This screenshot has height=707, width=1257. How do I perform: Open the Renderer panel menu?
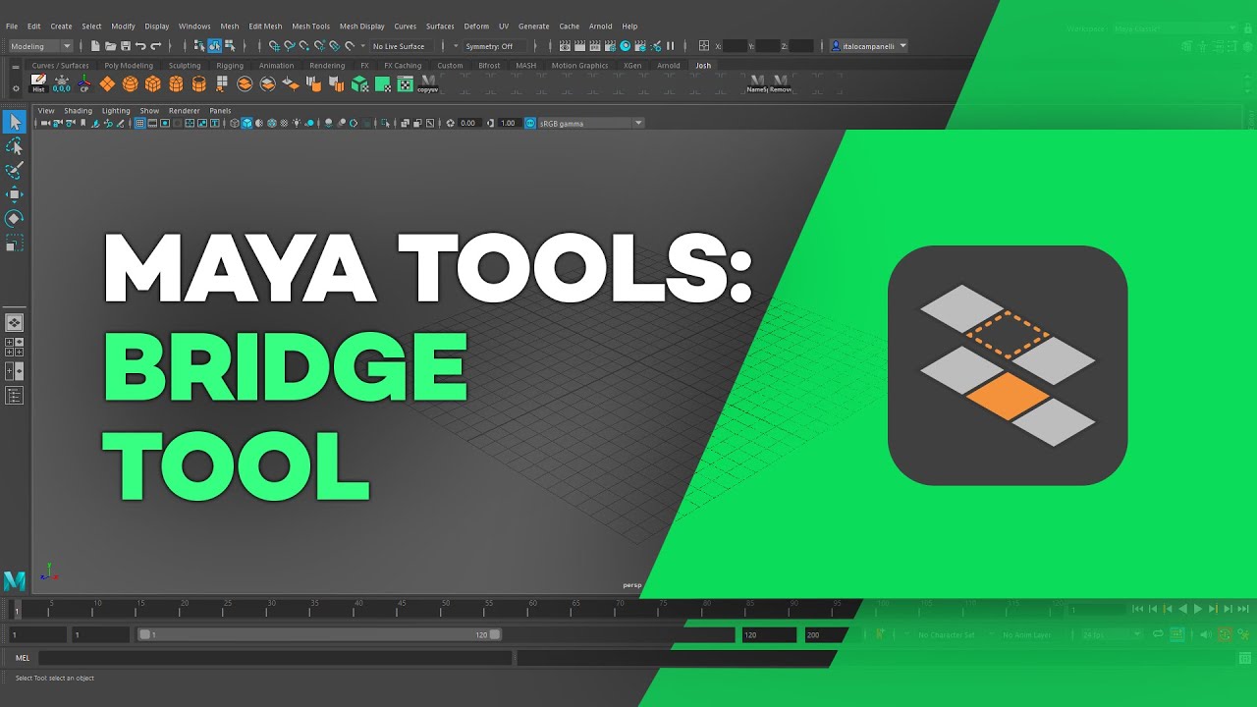[184, 111]
